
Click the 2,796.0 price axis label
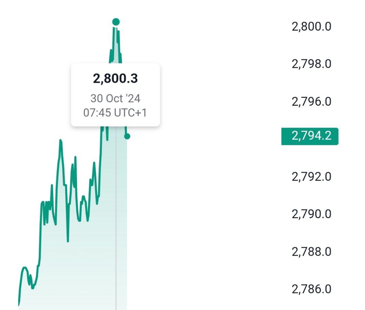pos(311,101)
